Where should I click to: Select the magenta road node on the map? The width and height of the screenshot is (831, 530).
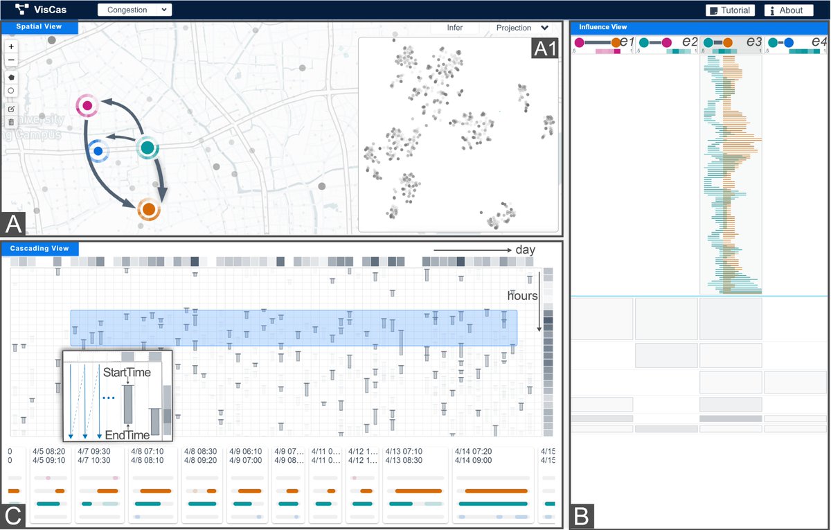(87, 107)
